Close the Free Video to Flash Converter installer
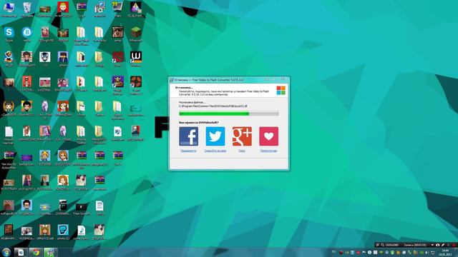Viewport: 458px width, 257px height. pos(283,79)
